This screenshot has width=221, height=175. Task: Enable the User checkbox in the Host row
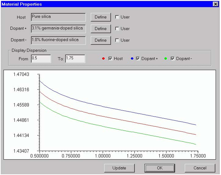(x=117, y=17)
